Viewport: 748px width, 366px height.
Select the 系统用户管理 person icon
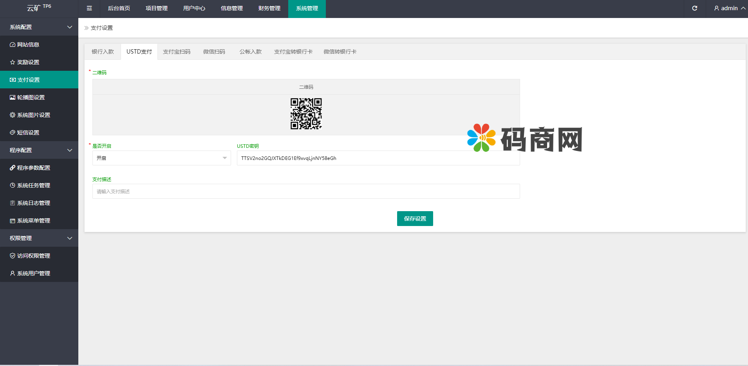point(12,273)
